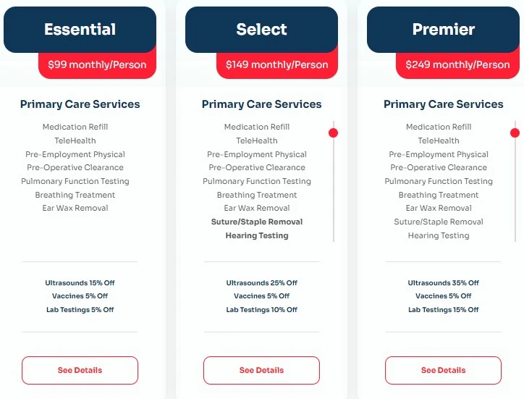The height and width of the screenshot is (399, 524).
Task: Grab the red scroll handle in Premier plan
Action: pyautogui.click(x=515, y=133)
